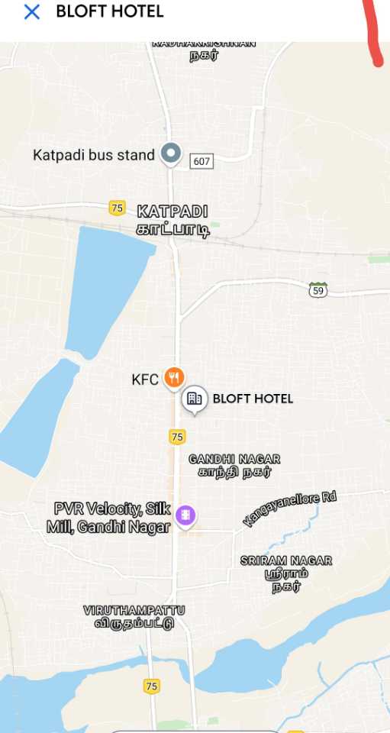Tap the 607 road shield
The height and width of the screenshot is (733, 390).
point(201,161)
